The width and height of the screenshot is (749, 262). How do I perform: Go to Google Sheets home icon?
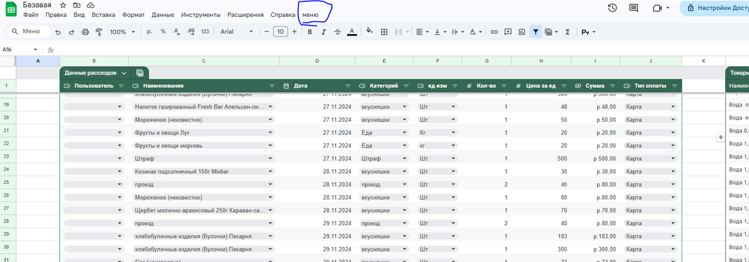(10, 8)
